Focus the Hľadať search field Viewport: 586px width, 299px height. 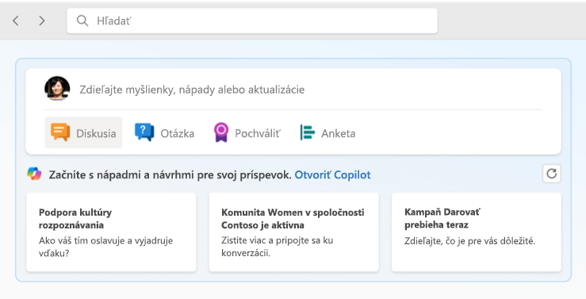pos(252,21)
